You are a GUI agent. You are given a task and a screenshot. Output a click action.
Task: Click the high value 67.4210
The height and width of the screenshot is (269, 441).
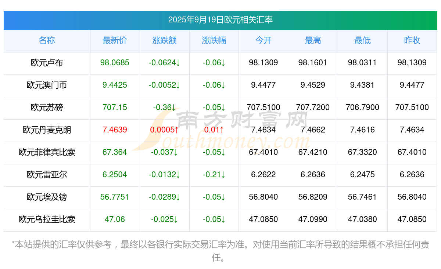coord(313,152)
